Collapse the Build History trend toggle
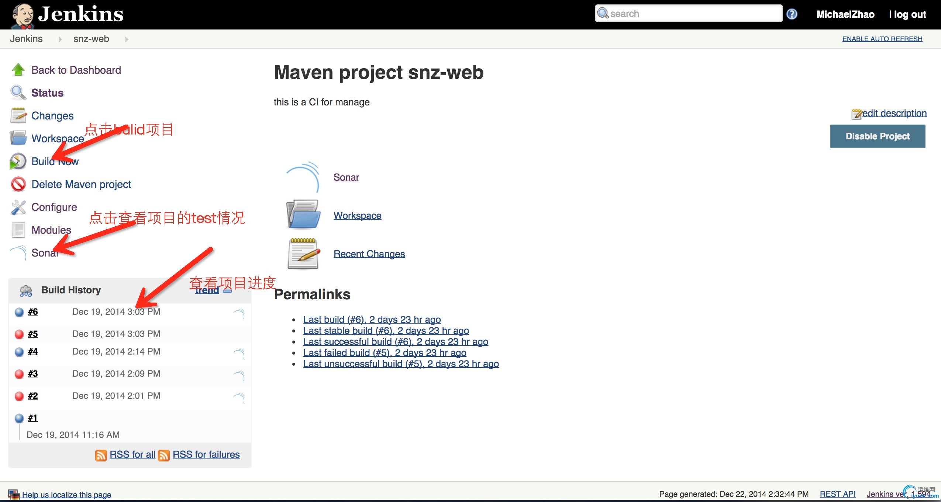 (228, 290)
